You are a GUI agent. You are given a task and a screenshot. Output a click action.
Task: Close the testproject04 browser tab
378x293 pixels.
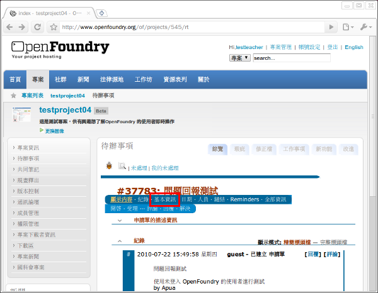coord(89,13)
